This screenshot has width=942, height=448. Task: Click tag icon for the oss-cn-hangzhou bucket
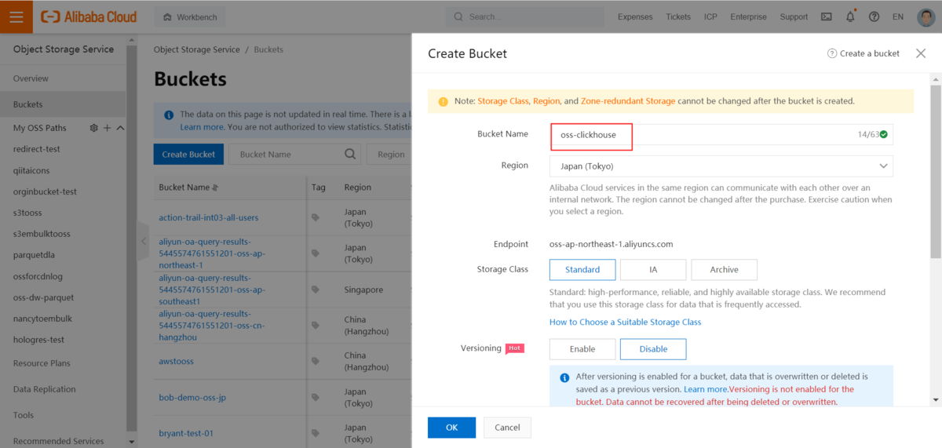pos(316,326)
